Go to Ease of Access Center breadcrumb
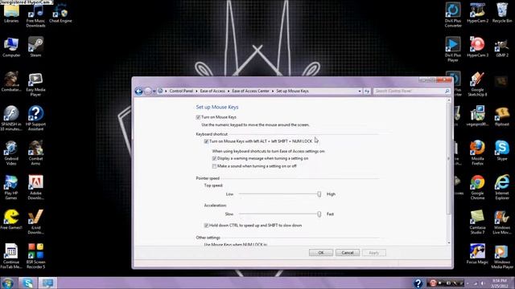 point(250,91)
